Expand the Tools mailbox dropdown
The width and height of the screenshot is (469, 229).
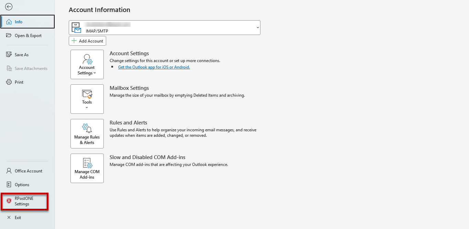pos(87,99)
